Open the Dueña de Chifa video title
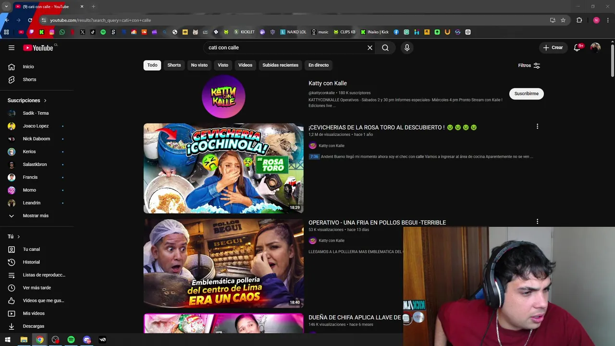Image resolution: width=615 pixels, height=346 pixels. 355,318
